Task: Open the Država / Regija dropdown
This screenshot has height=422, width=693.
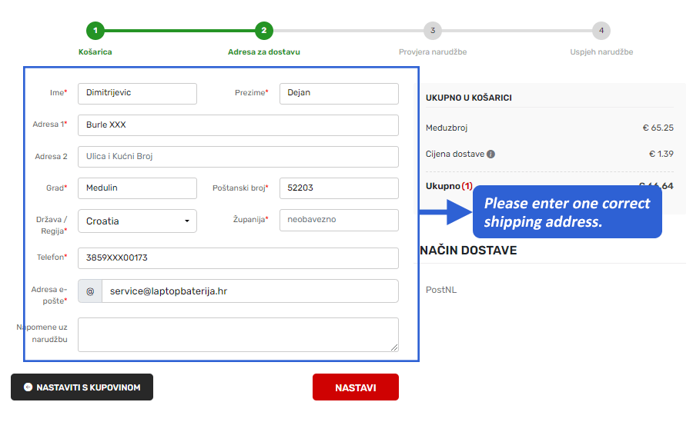Action: tap(137, 221)
